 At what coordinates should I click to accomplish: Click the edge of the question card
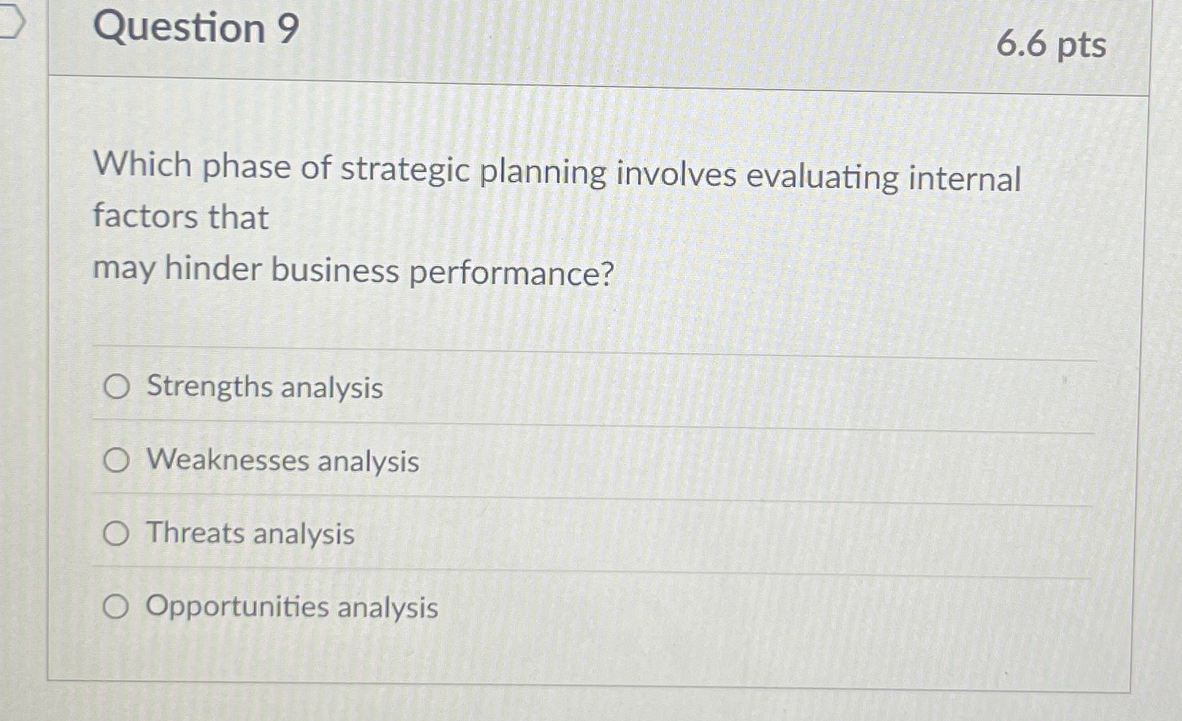1143,357
